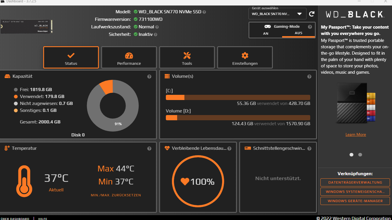Click the firmware value 731100WD

(150, 19)
